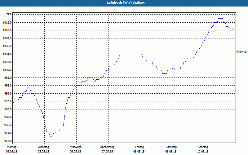Screen dimensions: 248x155
Task: Click the '1010,0' y-axis value
Action: 7,30
